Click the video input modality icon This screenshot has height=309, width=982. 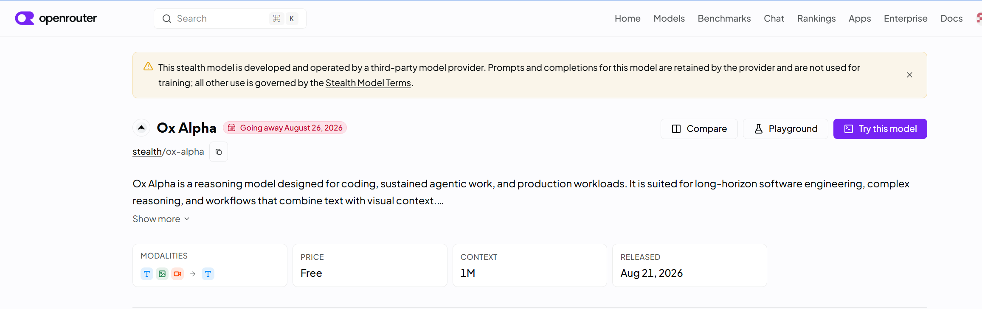click(x=177, y=274)
